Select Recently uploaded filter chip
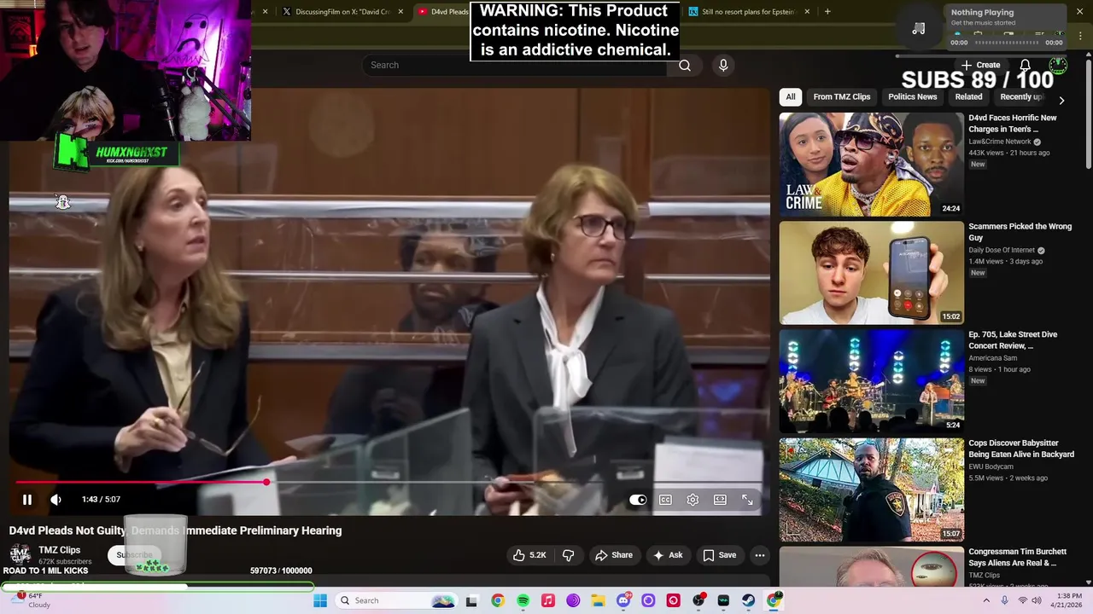This screenshot has height=614, width=1093. point(1021,97)
